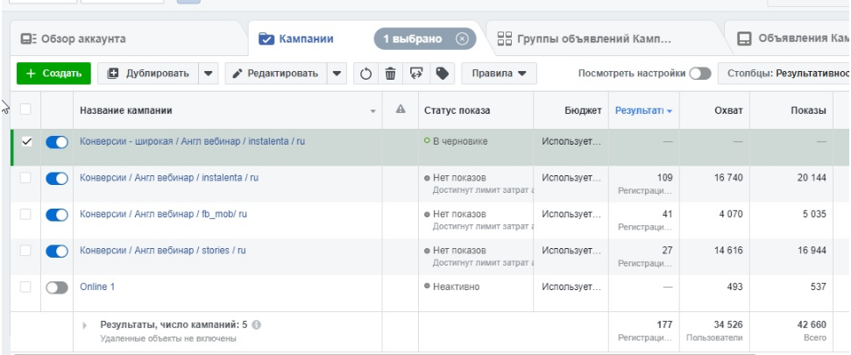Click the discard changes revert icon
The image size is (851, 355).
point(416,74)
